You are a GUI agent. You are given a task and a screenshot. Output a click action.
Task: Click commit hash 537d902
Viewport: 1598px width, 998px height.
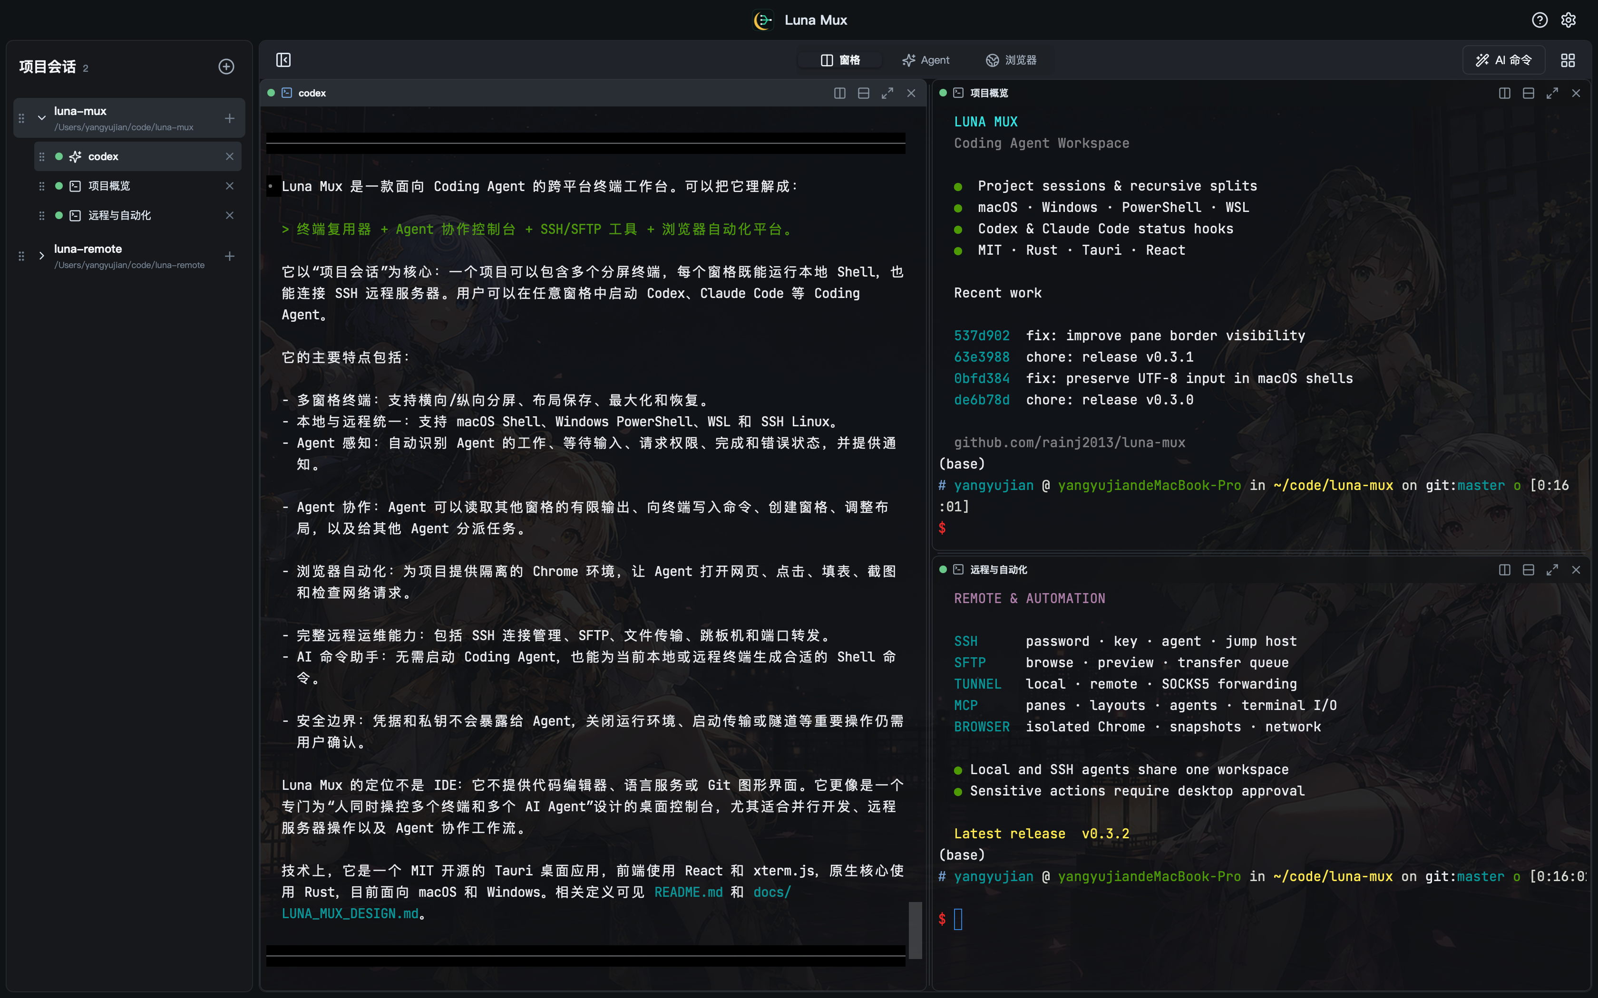(981, 336)
